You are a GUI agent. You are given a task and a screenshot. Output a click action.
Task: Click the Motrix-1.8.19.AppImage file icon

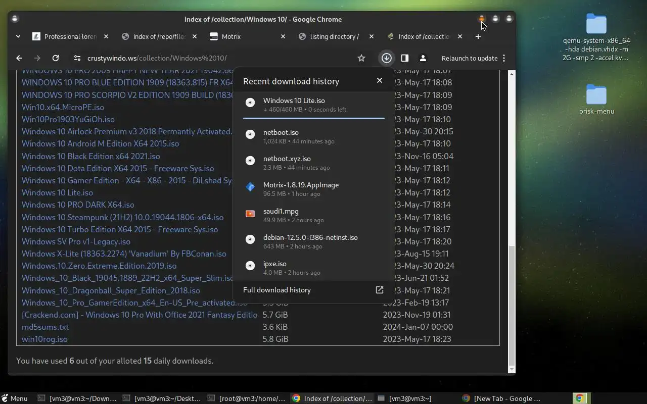click(x=250, y=187)
